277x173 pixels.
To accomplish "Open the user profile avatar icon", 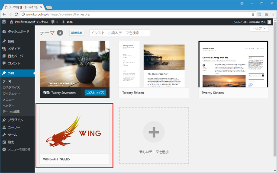I will pyautogui.click(x=269, y=22).
